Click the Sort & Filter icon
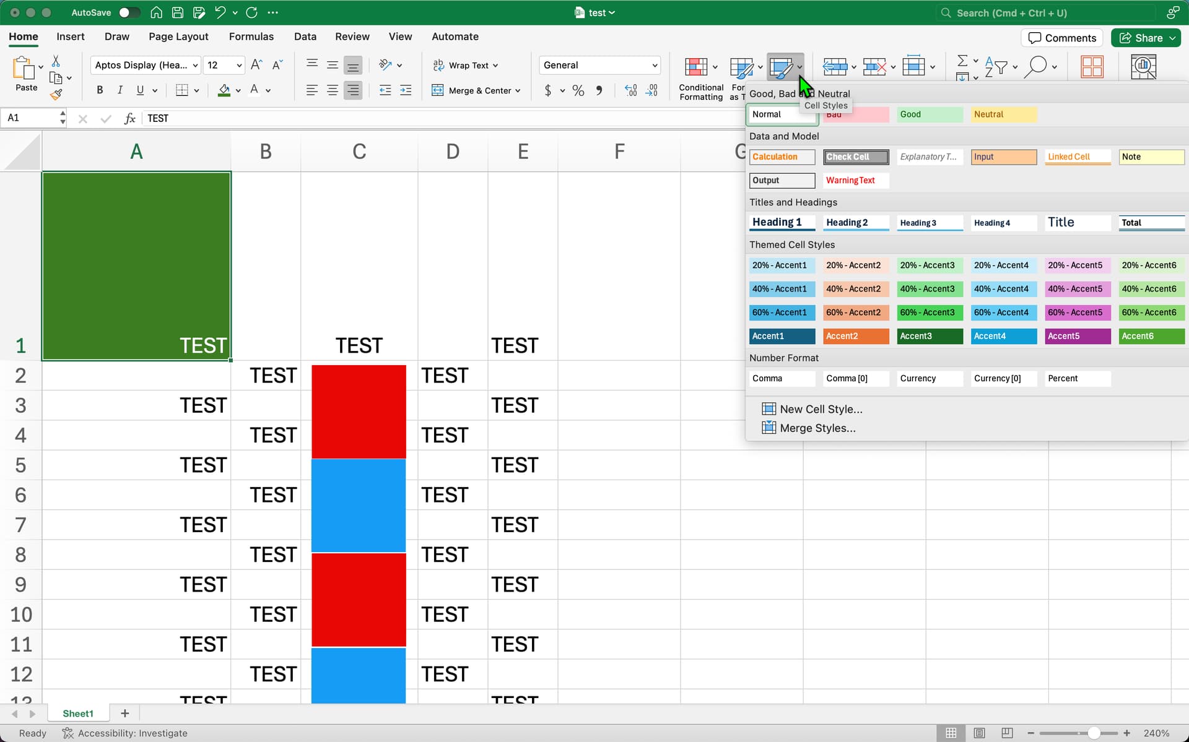The image size is (1189, 742). tap(996, 67)
